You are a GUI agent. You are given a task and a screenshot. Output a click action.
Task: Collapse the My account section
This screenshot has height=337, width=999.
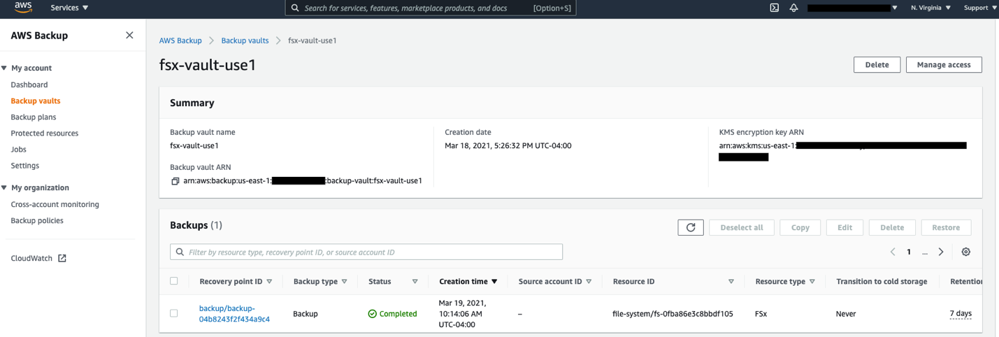pyautogui.click(x=4, y=68)
